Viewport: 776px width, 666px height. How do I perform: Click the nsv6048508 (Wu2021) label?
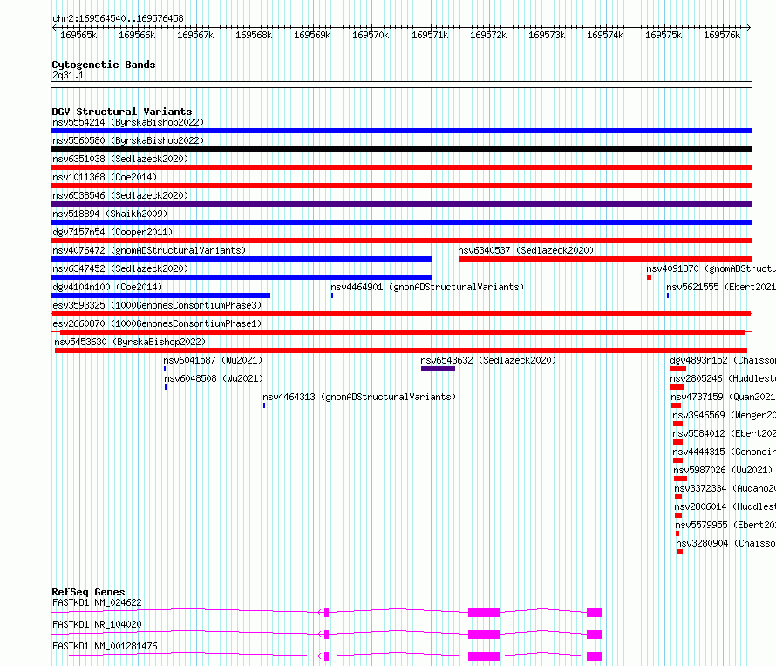(x=214, y=378)
